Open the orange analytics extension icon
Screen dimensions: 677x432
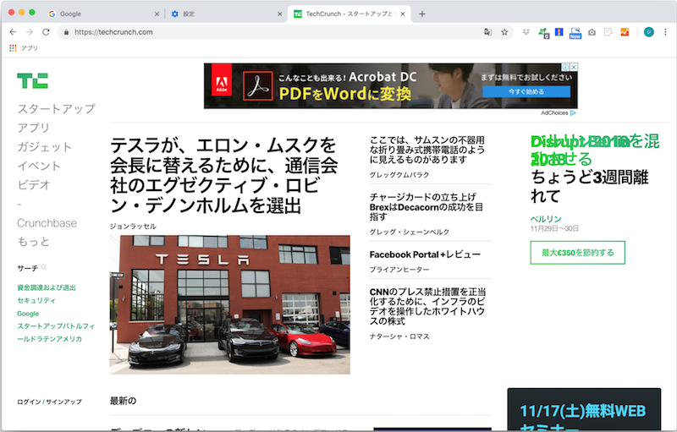coord(625,32)
